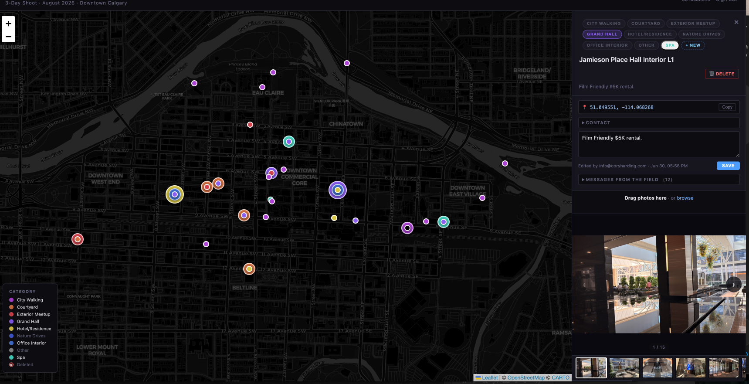
Task: Open the CARTO attribution link
Action: tap(560, 378)
